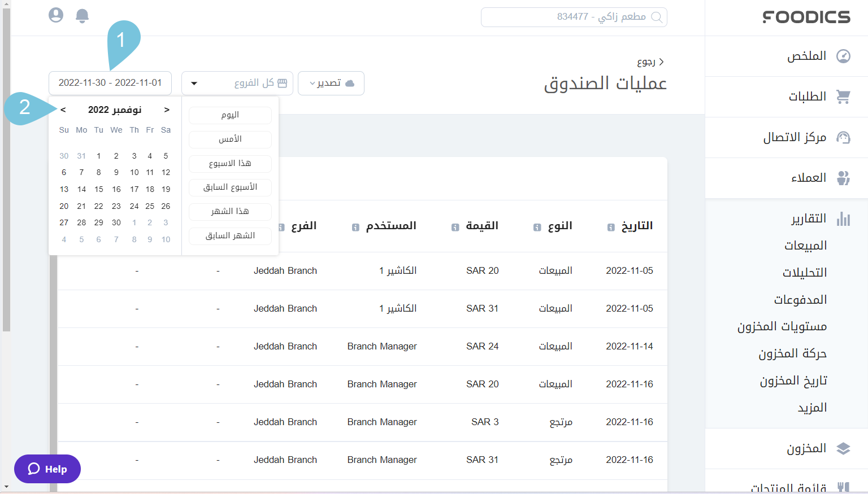Click the FOODICS logo
868x494 pixels.
coord(807,17)
